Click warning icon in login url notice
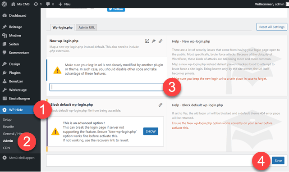The image size is (289, 172). click(57, 70)
